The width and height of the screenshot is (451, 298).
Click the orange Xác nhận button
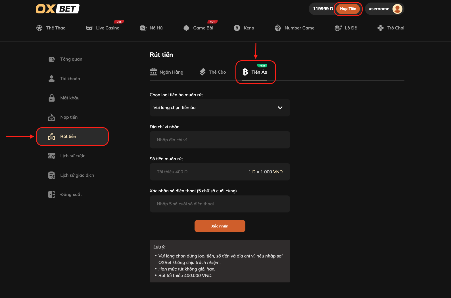click(x=220, y=226)
